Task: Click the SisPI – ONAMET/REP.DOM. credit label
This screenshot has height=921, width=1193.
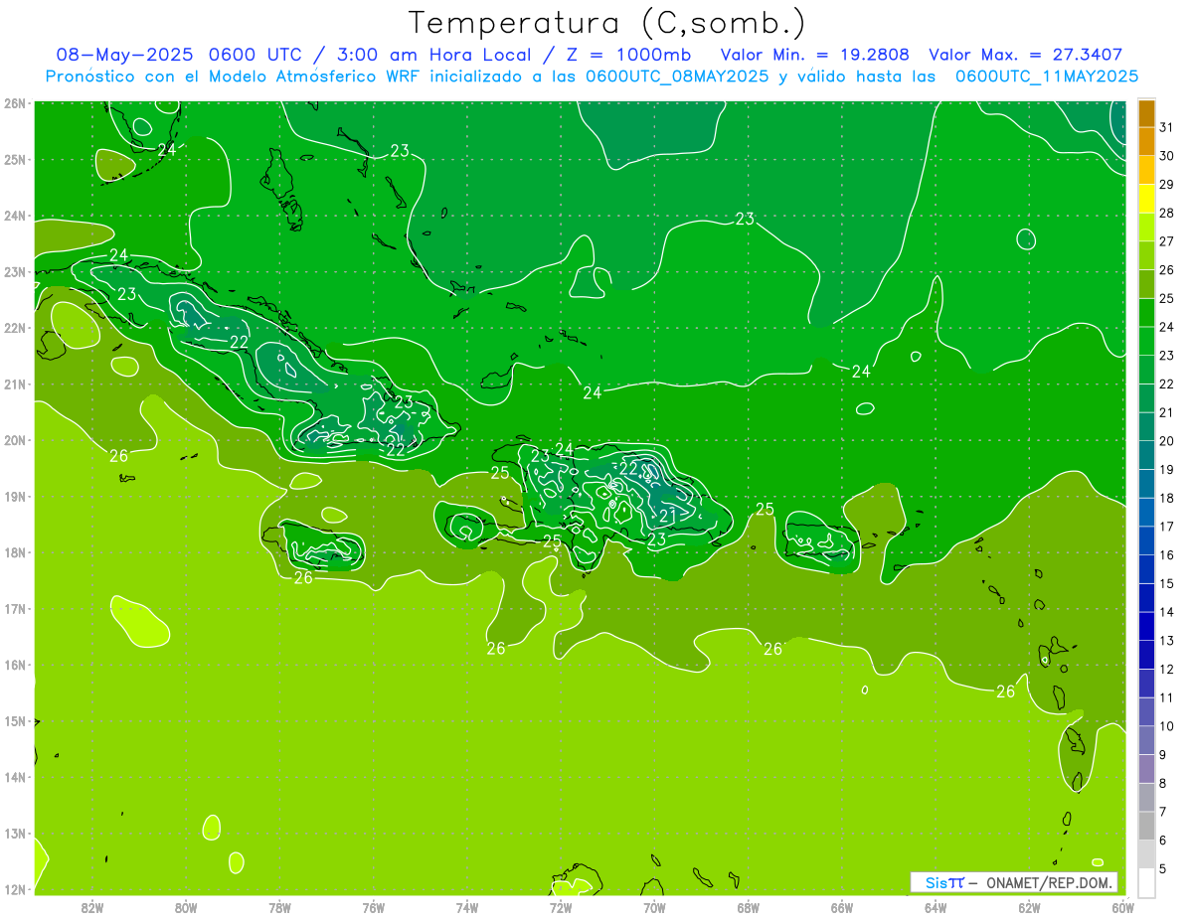Action: (1013, 882)
